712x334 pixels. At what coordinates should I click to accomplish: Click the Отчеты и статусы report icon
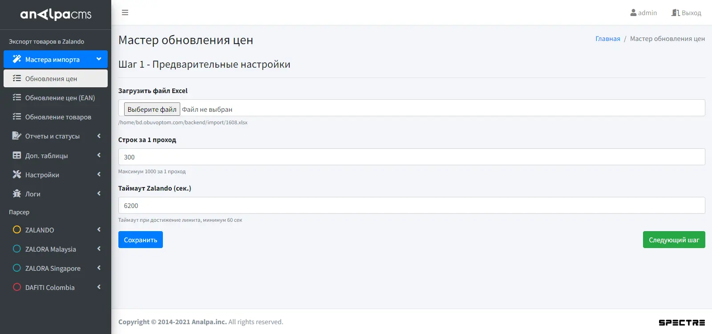click(x=17, y=136)
